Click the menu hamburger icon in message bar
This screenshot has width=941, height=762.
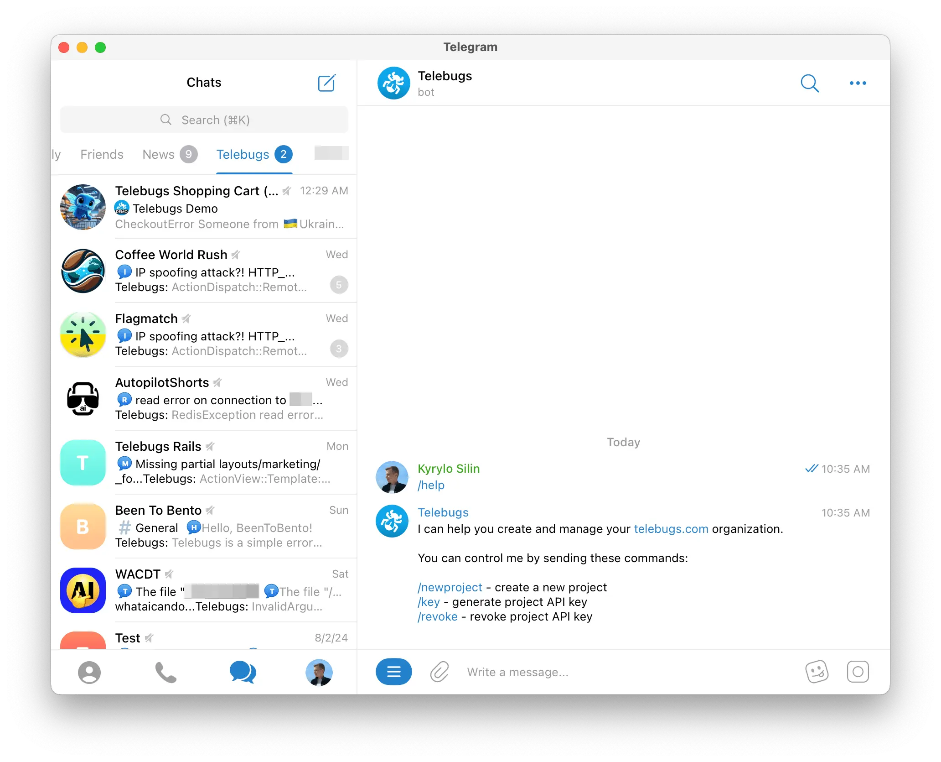(x=394, y=672)
